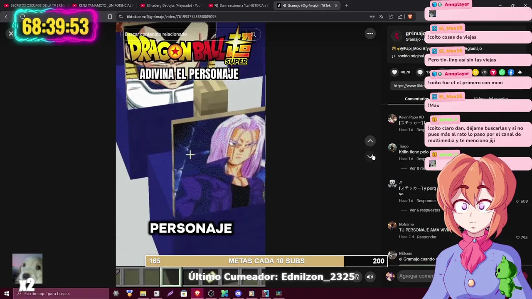Close the TikTok video viewer with X
This screenshot has width=532, height=299.
(x=11, y=34)
